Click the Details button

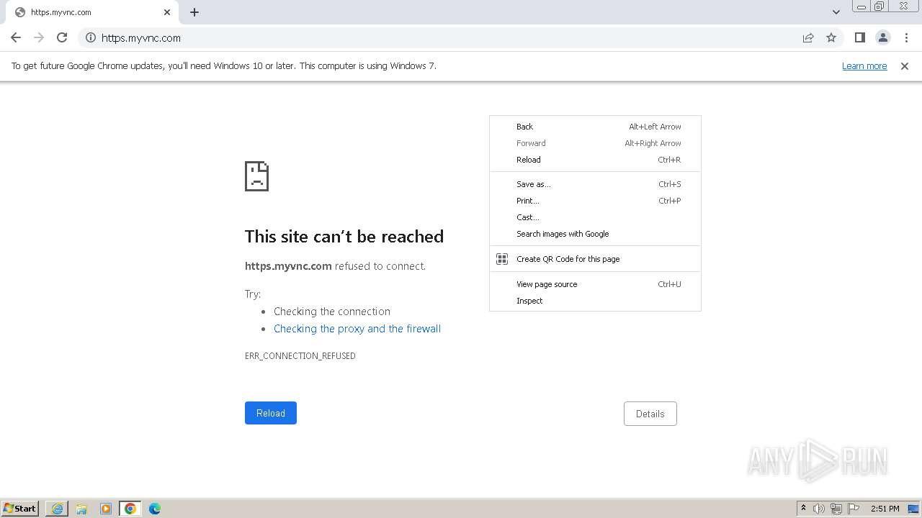pos(650,414)
